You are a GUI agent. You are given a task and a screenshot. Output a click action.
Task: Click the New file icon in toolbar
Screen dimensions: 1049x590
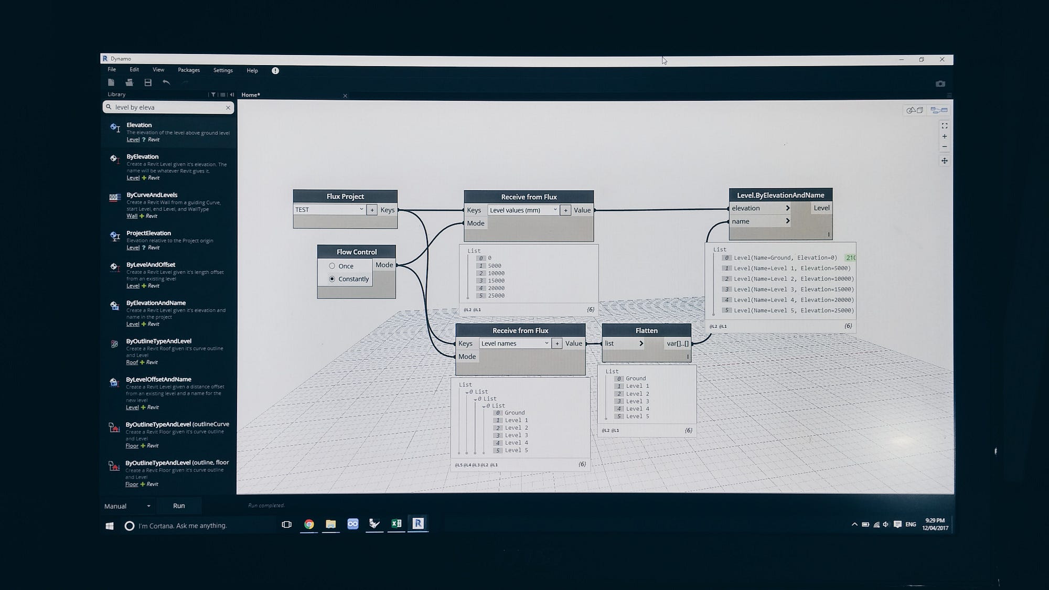111,82
